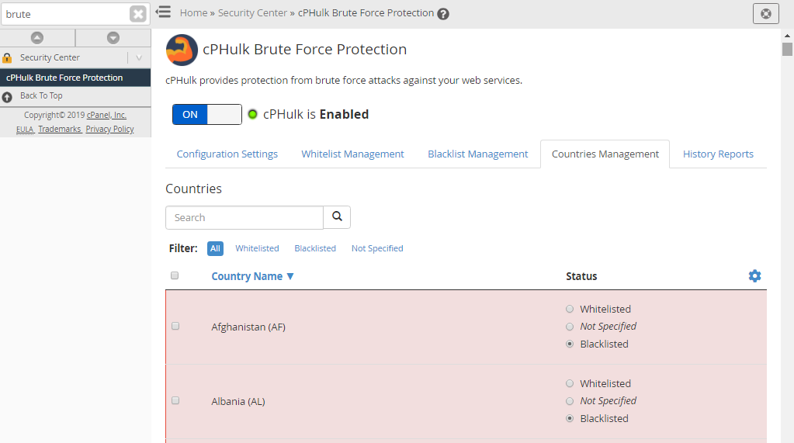Check the select-all countries checkbox
794x443 pixels.
point(175,275)
